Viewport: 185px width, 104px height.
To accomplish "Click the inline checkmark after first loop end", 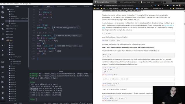I will [44, 43].
